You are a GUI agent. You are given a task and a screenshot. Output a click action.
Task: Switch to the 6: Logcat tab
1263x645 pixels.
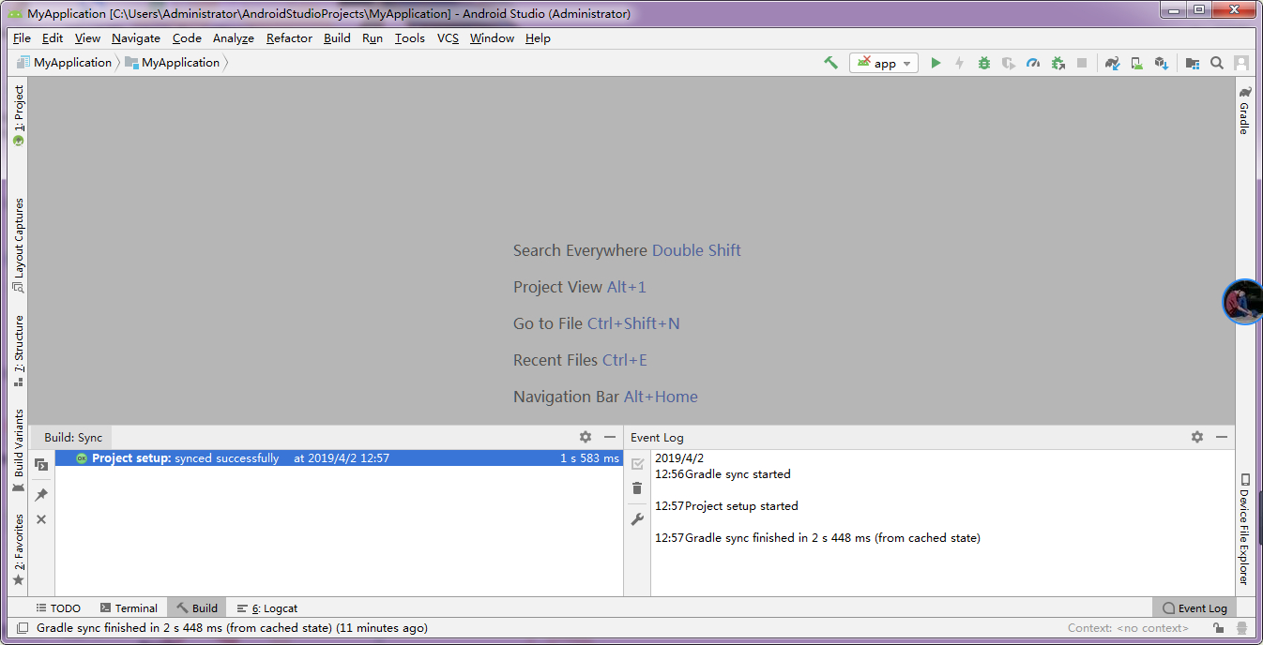click(x=267, y=608)
